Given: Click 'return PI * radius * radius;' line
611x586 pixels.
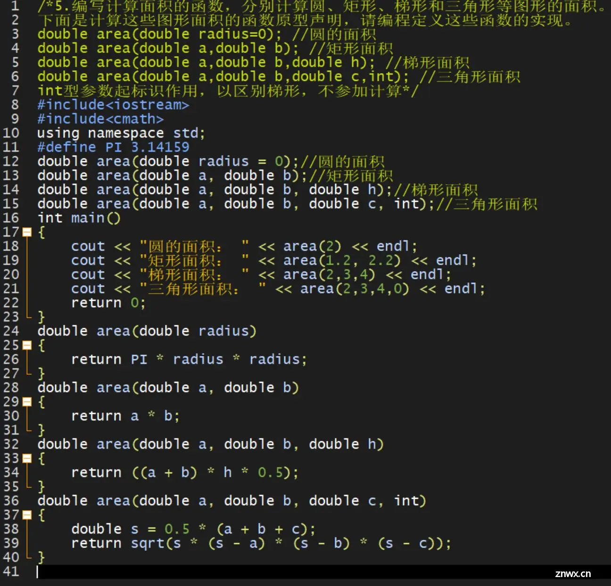Looking at the screenshot, I should (189, 359).
